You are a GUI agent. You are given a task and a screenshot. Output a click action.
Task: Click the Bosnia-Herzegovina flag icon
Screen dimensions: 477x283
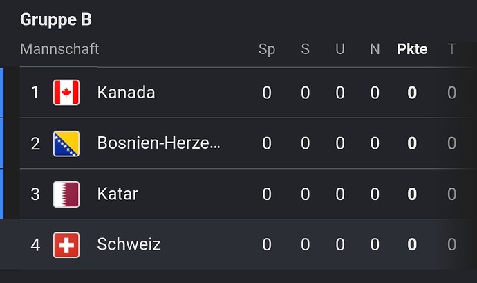[x=66, y=143]
